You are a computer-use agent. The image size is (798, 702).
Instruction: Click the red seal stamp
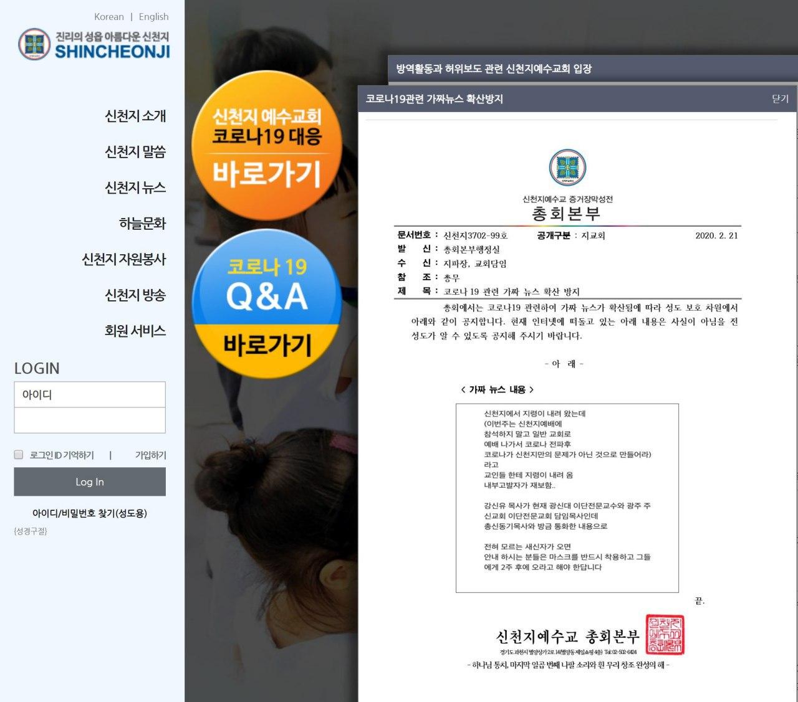pos(665,635)
